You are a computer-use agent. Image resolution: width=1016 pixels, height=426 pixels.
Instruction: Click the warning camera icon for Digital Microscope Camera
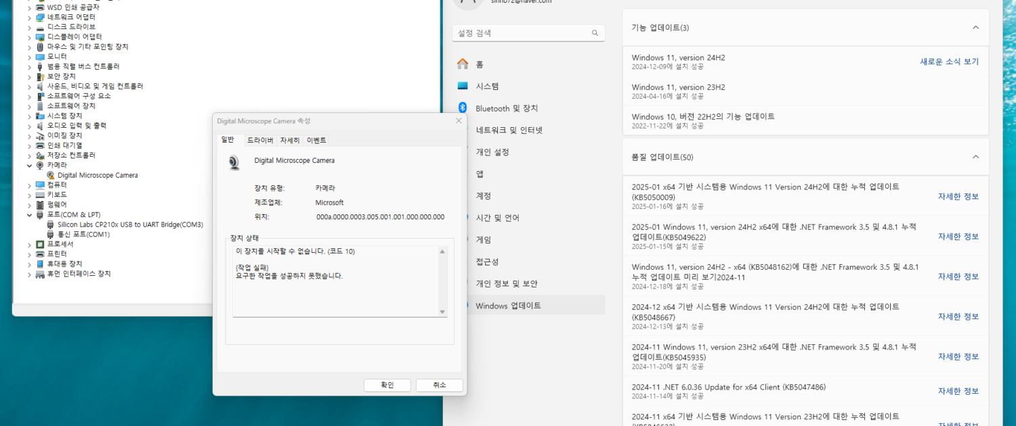click(x=51, y=175)
